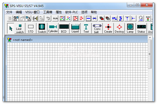The image size is (157, 104).
Task: Pick the Limit switch element
Action: tap(20, 28)
